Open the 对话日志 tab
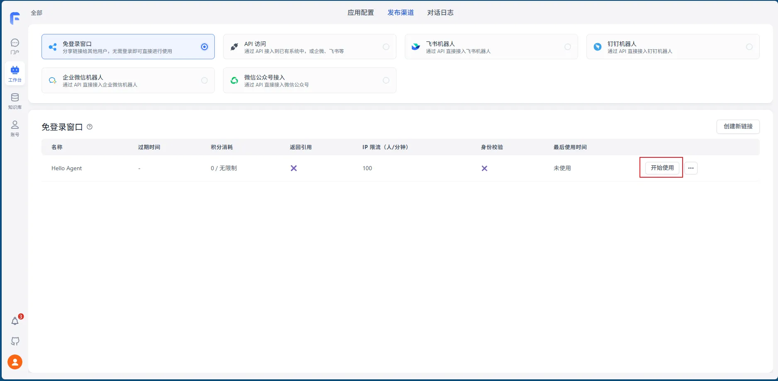 coord(440,12)
